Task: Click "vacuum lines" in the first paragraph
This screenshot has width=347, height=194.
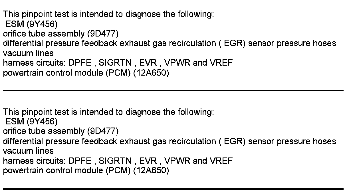Action: (x=28, y=53)
